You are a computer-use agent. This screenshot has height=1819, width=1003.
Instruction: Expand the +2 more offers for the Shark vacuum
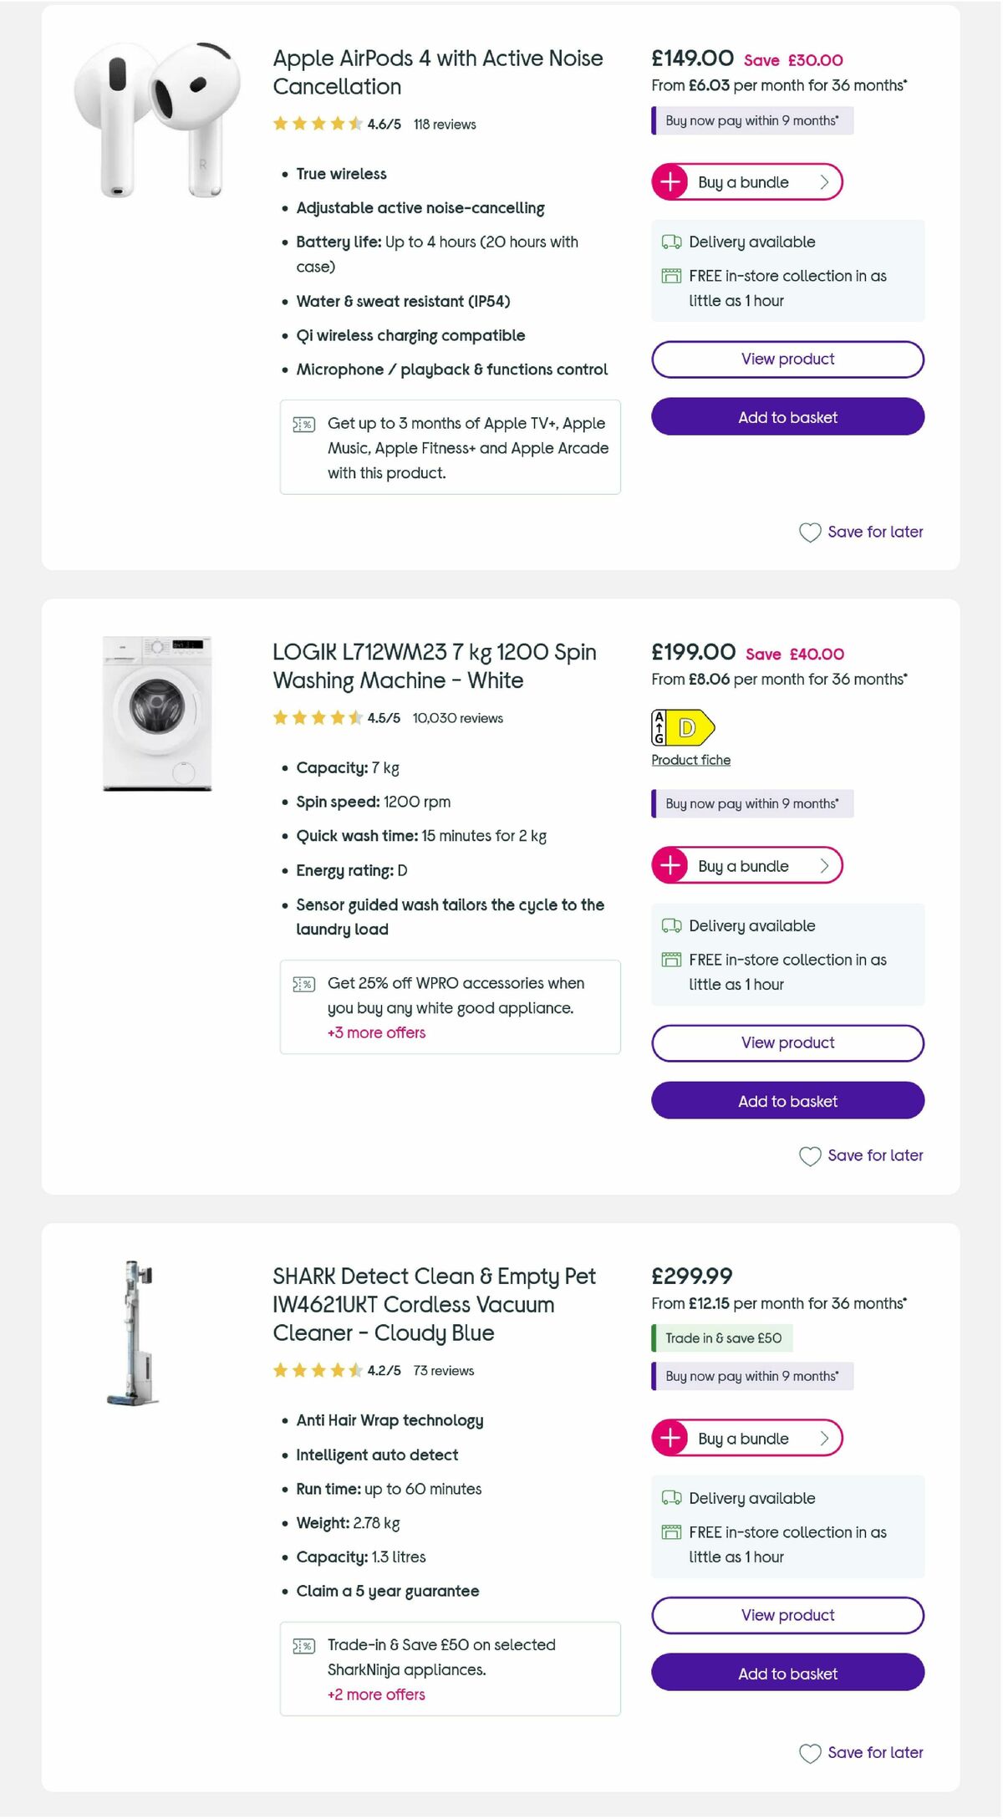point(376,1694)
